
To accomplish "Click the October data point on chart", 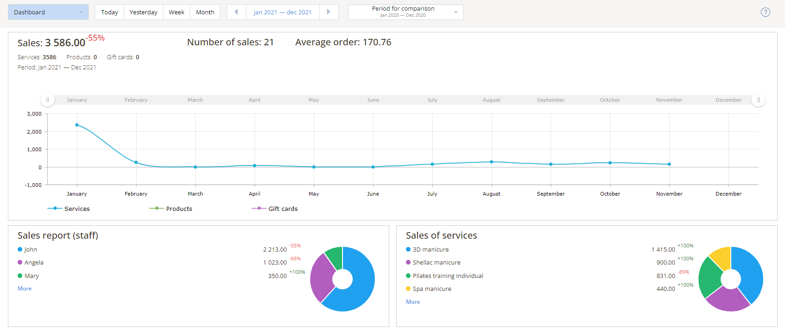I will (610, 163).
